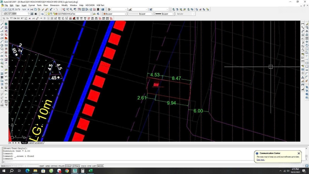Turn off OSNAP in status bar

click(69, 166)
